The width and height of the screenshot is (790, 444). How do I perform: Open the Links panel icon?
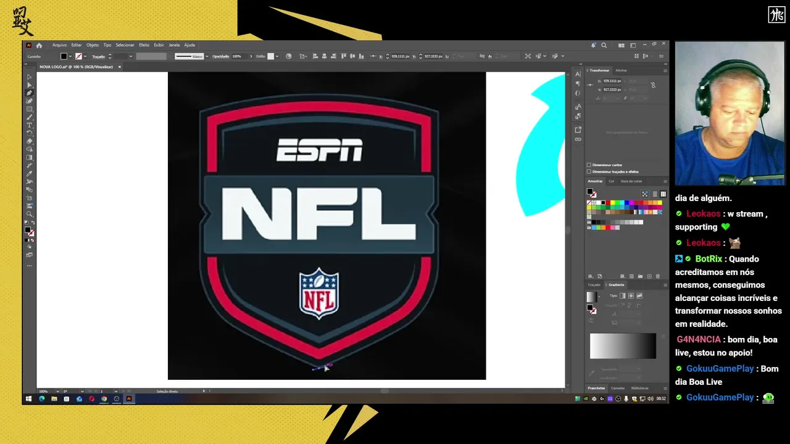point(578,139)
